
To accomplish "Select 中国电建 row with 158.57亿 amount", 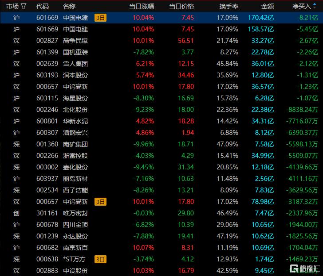I will pyautogui.click(x=161, y=29).
